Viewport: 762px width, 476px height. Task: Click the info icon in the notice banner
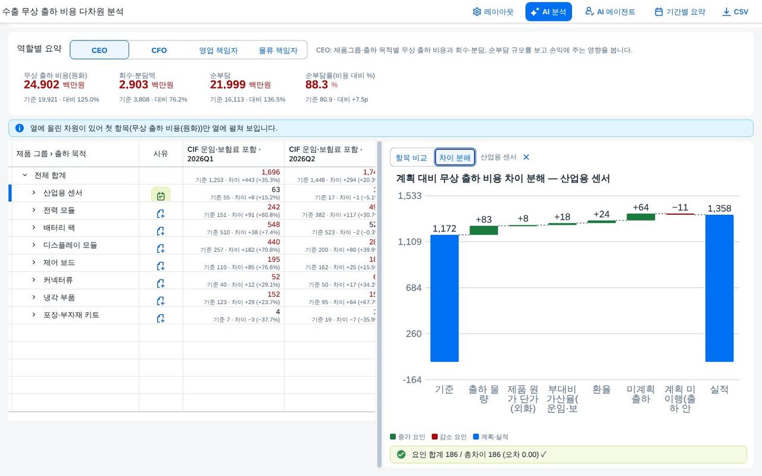pos(20,128)
